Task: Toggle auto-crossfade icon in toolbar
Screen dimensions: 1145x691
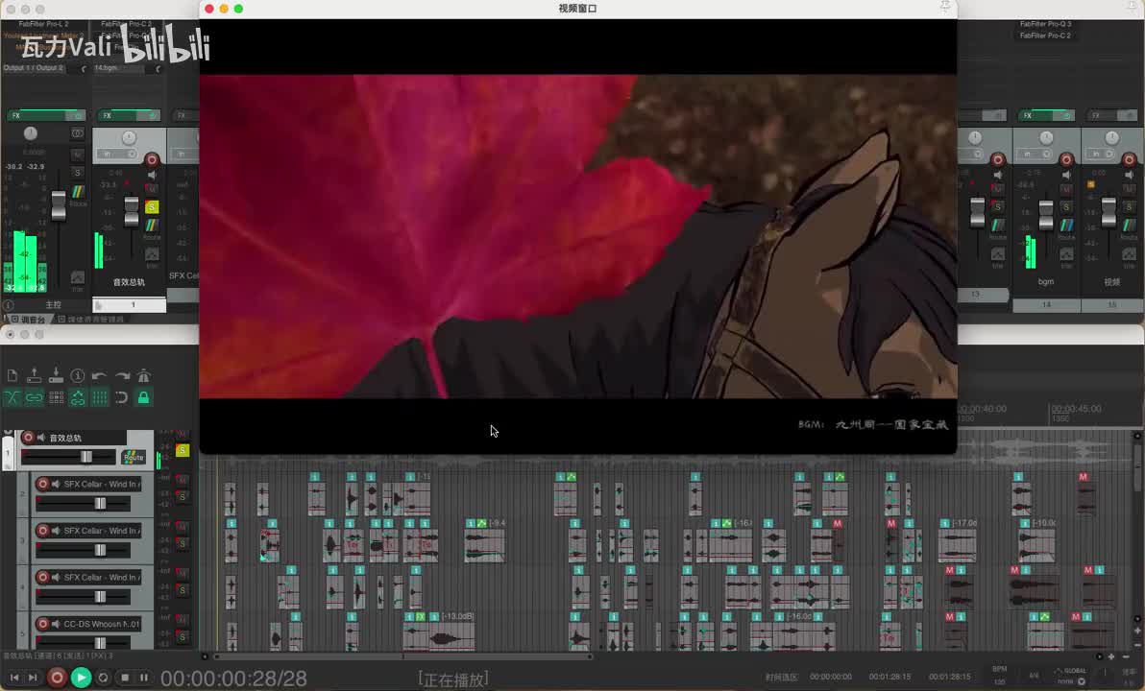Action: pyautogui.click(x=12, y=397)
